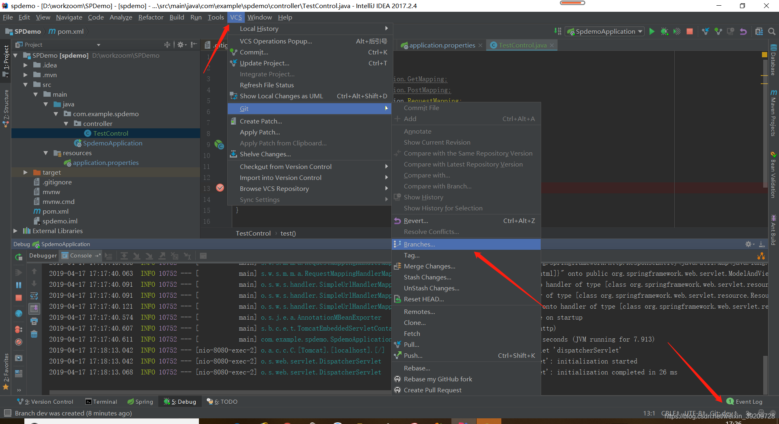779x424 pixels.
Task: Open the Version Control tool window
Action: 45,401
